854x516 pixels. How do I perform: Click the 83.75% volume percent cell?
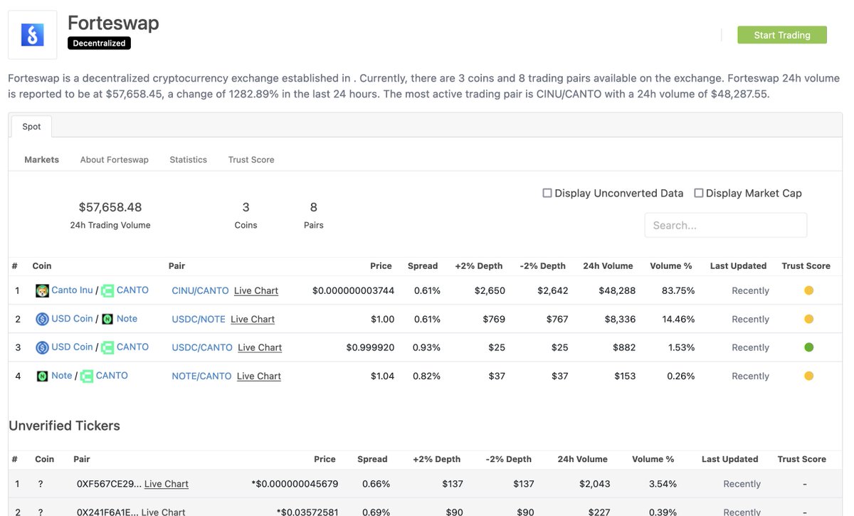click(x=678, y=290)
